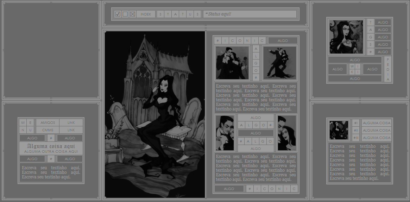
Task: Select the ALGO tag beside letter S of TAGS
Action: click(383, 44)
